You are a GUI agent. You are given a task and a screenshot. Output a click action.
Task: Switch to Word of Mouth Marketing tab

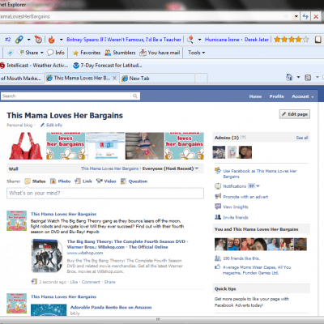coord(21,79)
